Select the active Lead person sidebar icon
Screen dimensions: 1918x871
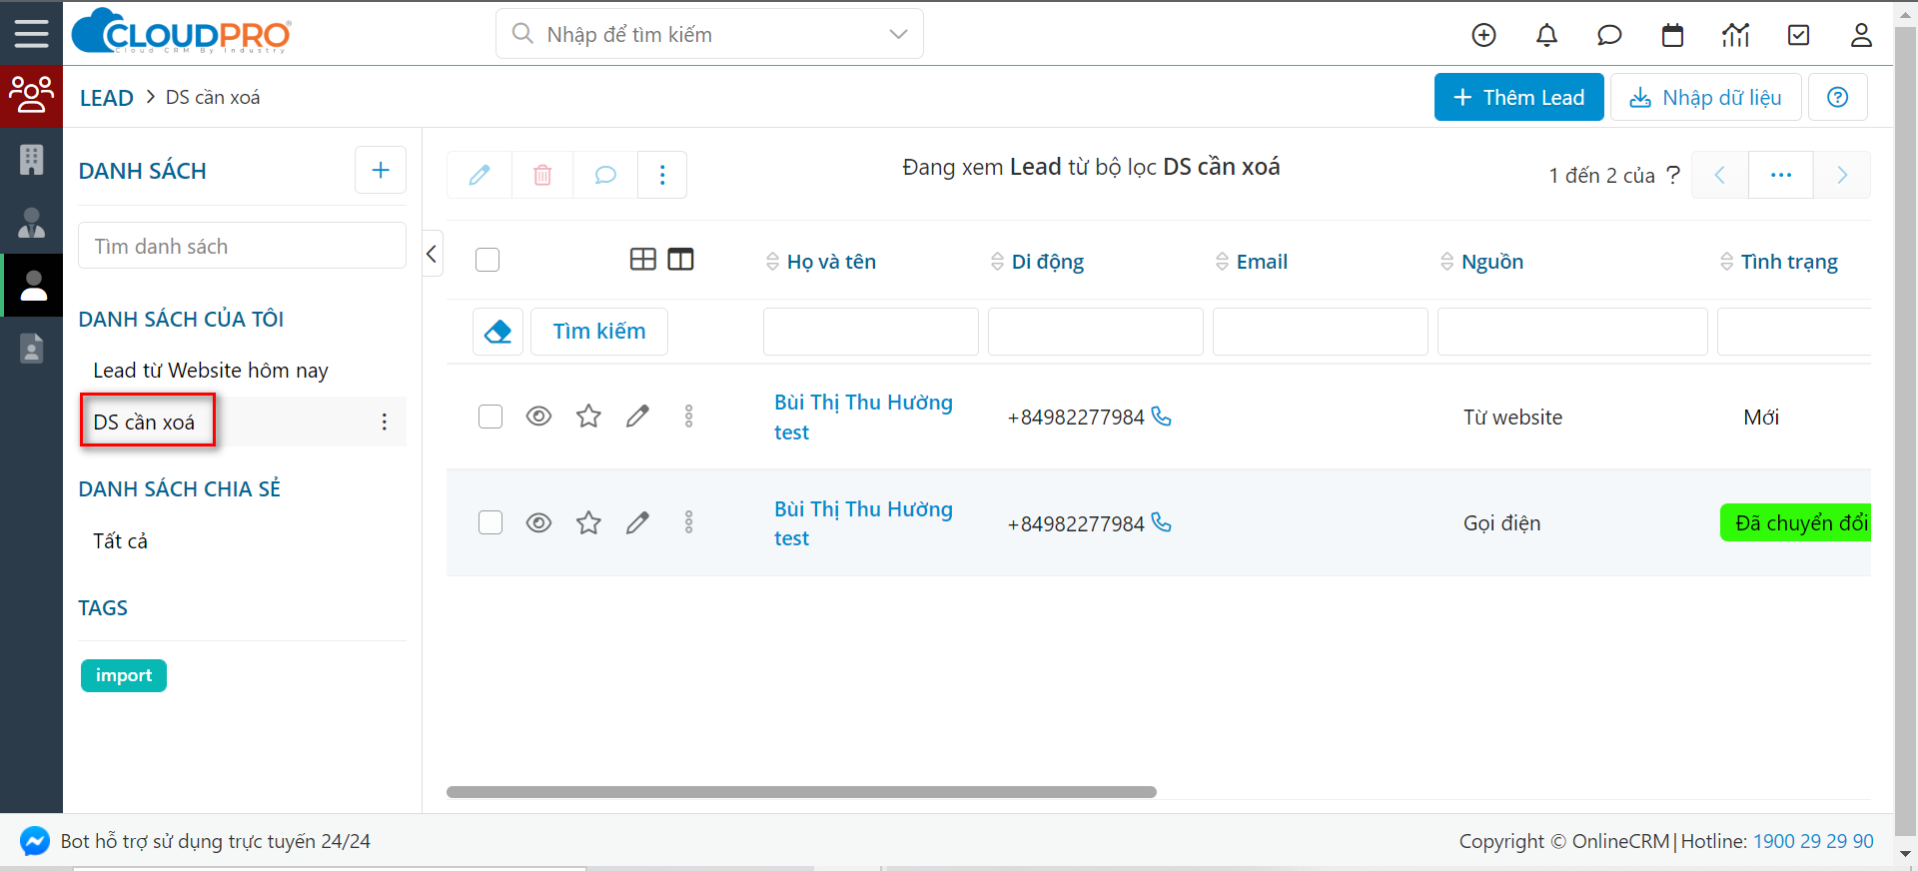[33, 286]
